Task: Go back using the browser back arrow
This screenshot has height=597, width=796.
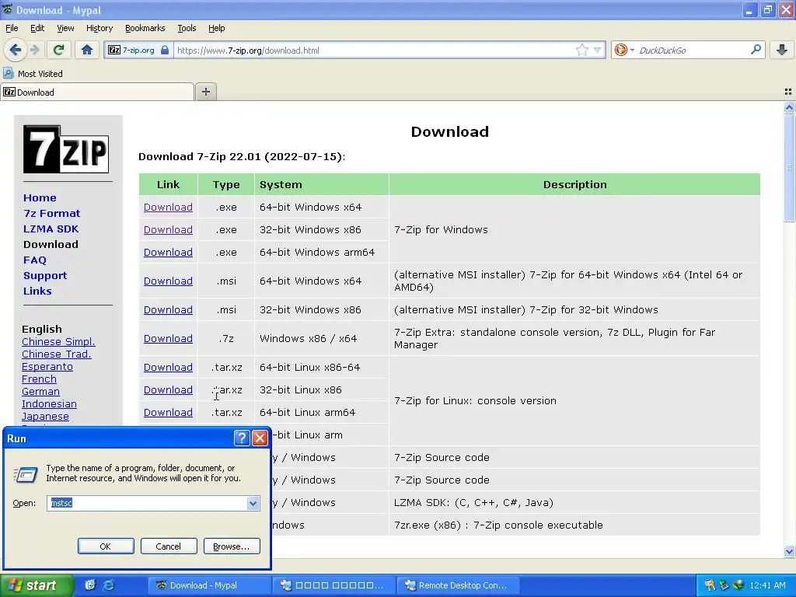Action: [15, 50]
